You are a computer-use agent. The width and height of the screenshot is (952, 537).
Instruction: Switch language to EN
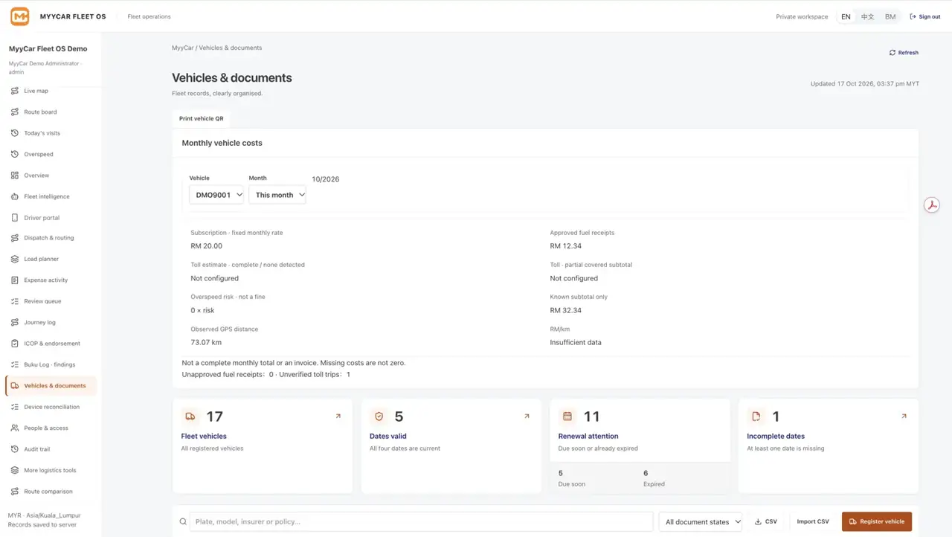point(846,16)
